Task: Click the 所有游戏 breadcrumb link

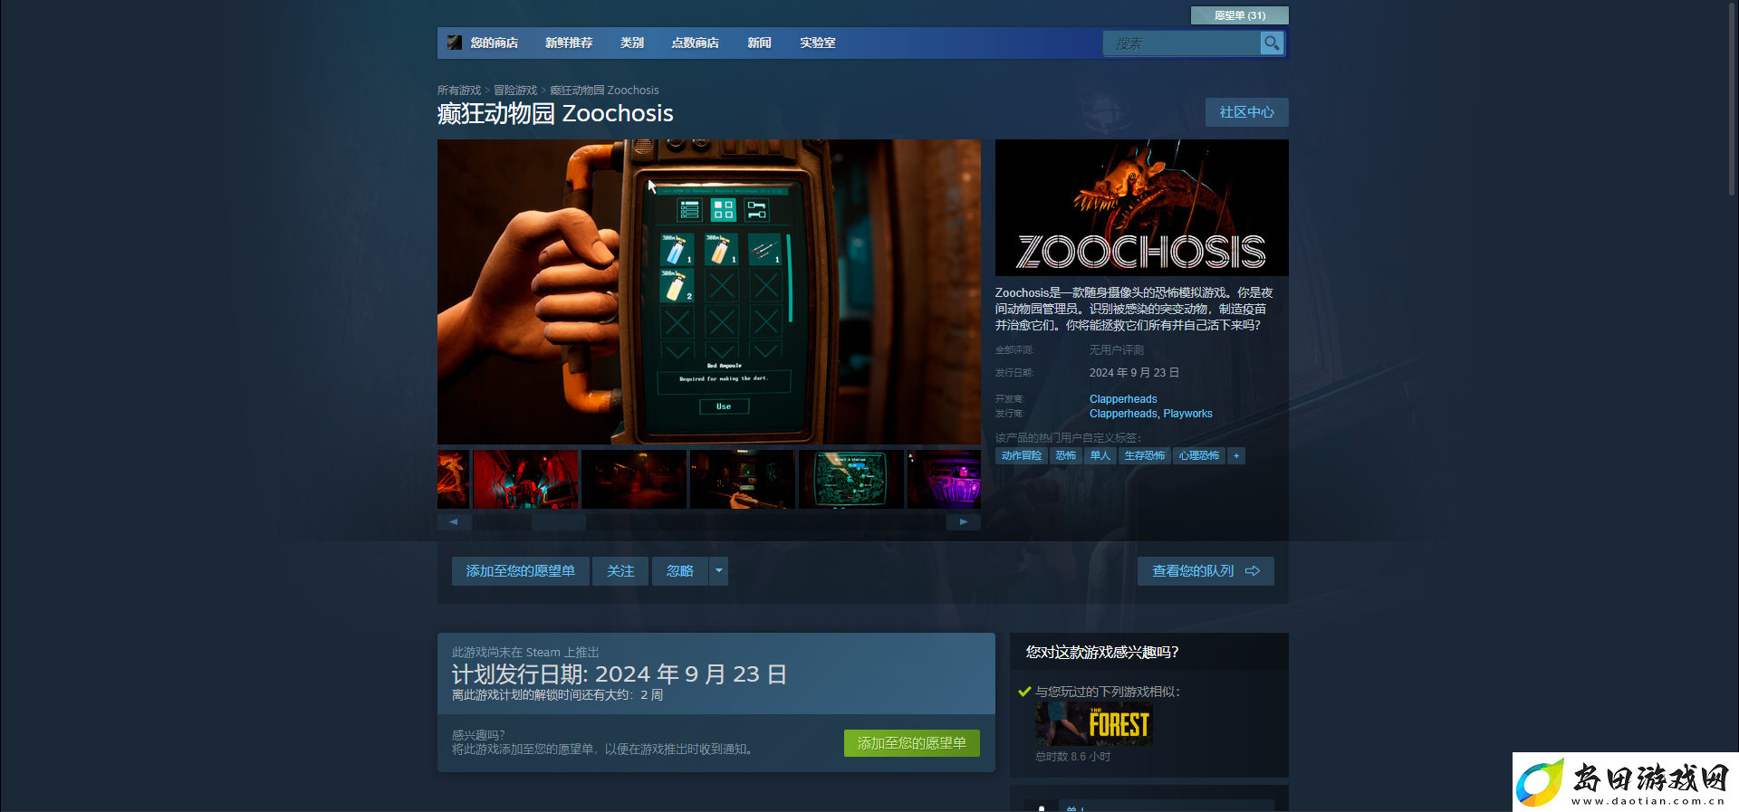Action: point(459,91)
